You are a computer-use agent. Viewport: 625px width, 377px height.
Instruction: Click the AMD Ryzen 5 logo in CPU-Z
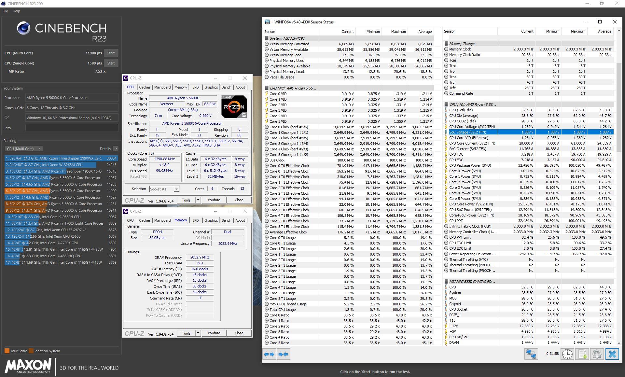234,107
